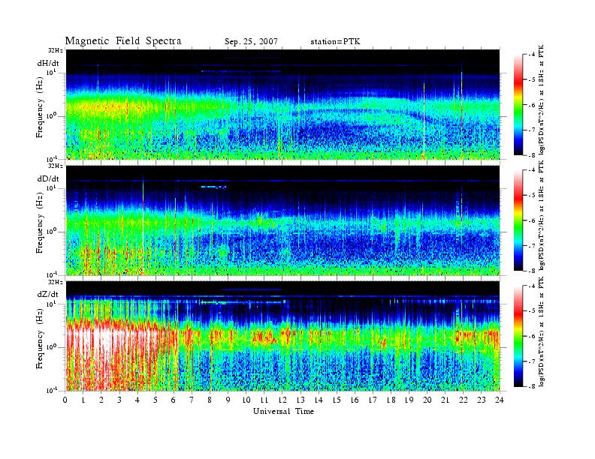This screenshot has width=595, height=459.
Task: Click the hour '12' tick label
Action: pos(282,400)
